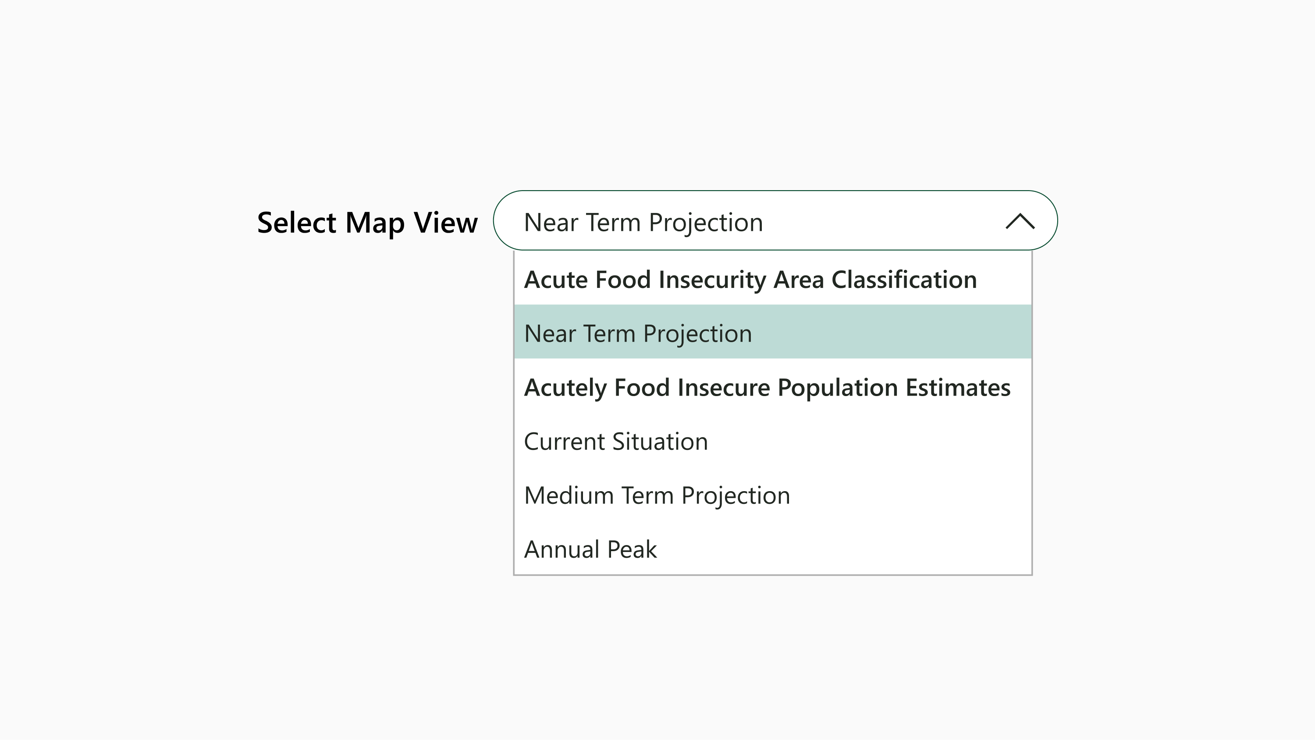Viewport: 1315px width, 740px height.
Task: Click the word Classification in the first group header
Action: point(903,280)
